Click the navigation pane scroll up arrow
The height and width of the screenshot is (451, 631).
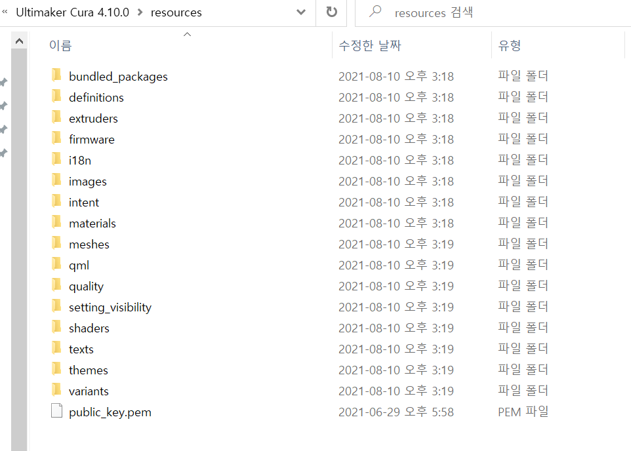(19, 41)
